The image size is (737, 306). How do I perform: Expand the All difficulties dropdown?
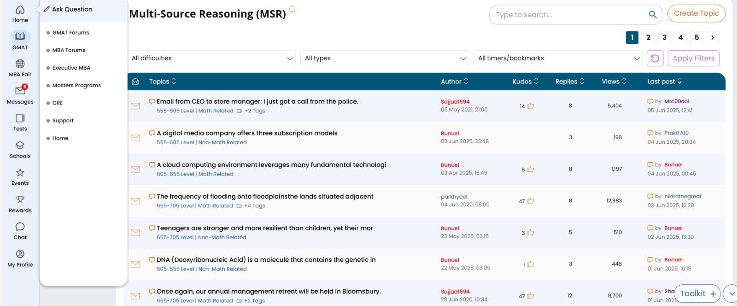212,59
